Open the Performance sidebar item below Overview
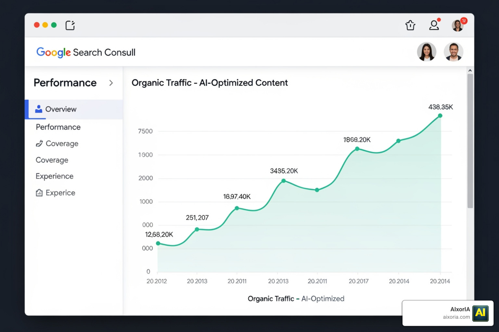 58,127
